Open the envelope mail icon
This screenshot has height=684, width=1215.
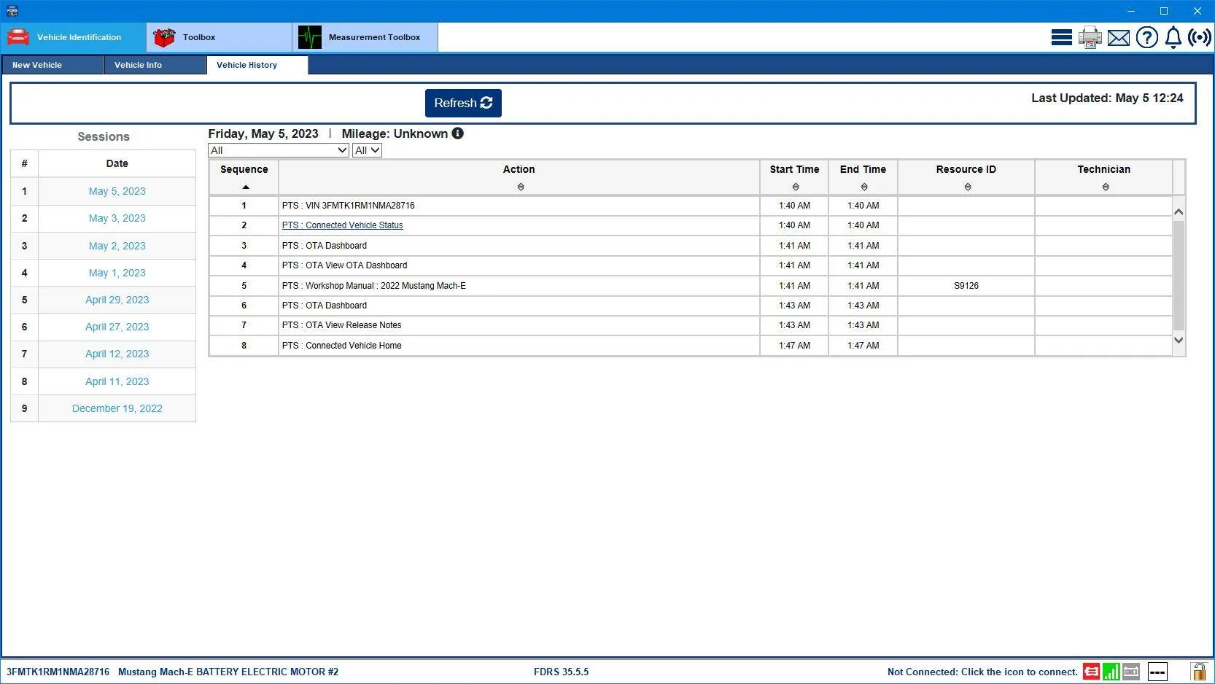1119,38
